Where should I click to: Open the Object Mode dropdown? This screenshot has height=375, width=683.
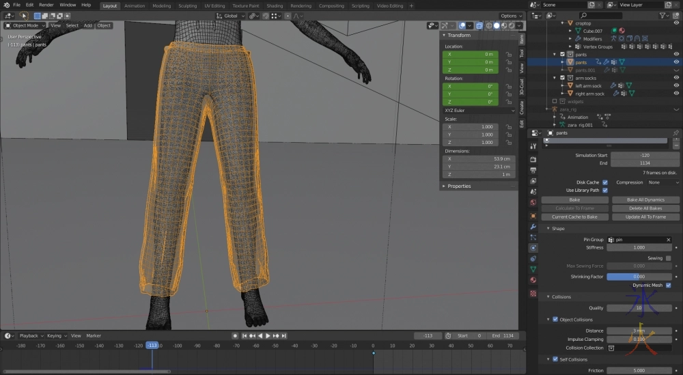tap(26, 25)
